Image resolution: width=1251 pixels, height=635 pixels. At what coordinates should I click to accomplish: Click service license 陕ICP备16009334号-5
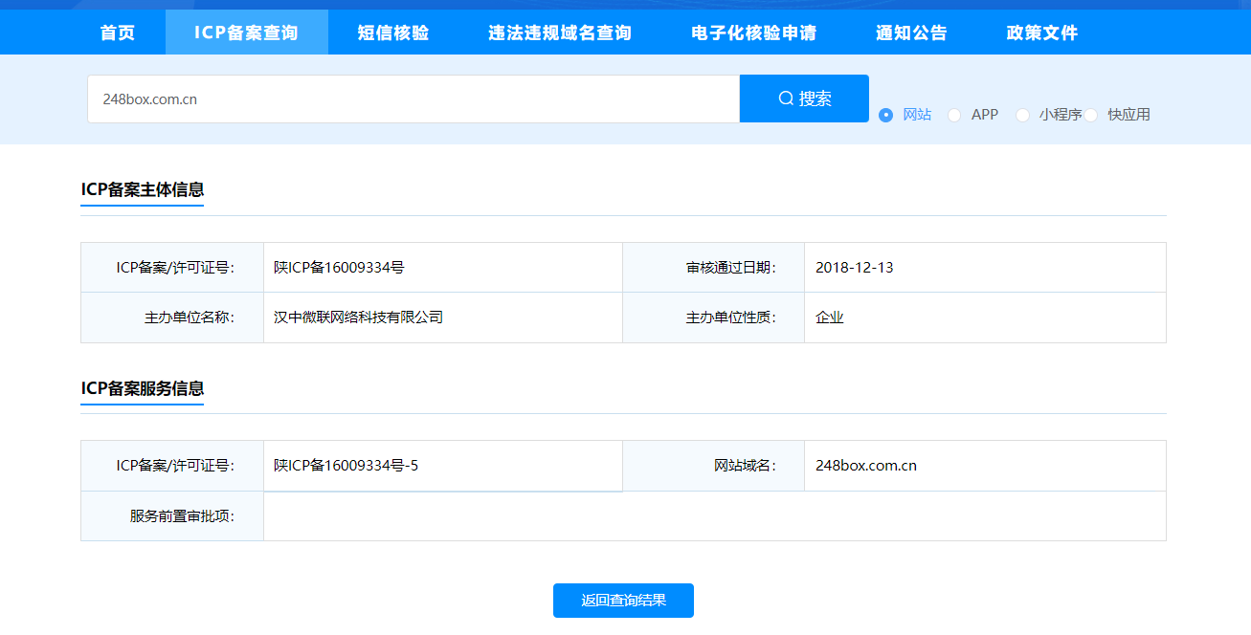click(x=346, y=466)
